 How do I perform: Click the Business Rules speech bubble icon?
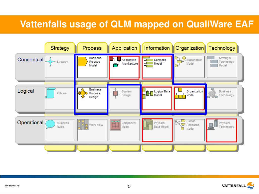point(50,124)
